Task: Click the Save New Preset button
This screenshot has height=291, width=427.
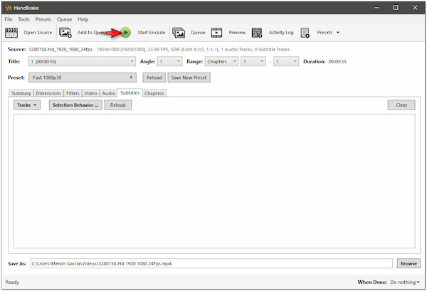Action: [188, 77]
